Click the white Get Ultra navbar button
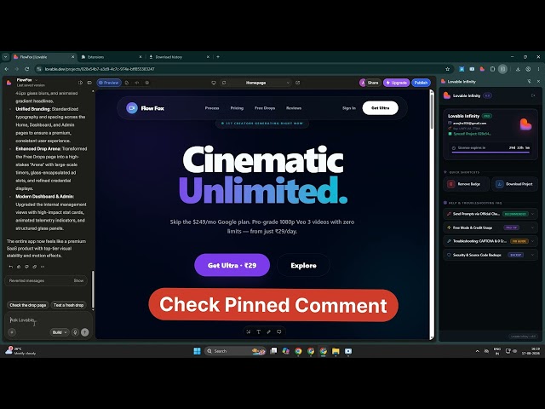545x409 pixels. 381,108
